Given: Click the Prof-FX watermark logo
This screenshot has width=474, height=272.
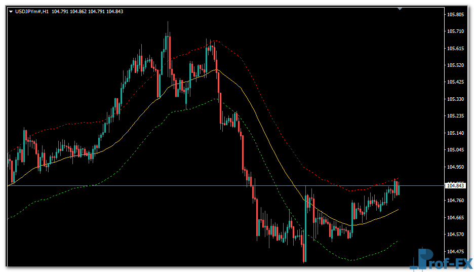Looking at the screenshot, I should coord(441,260).
